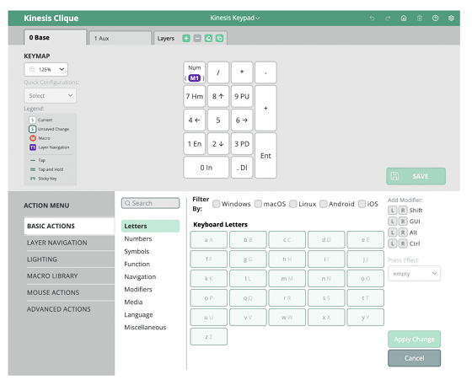This screenshot has width=472, height=385.
Task: Select the 1 En key
Action: coord(195,144)
